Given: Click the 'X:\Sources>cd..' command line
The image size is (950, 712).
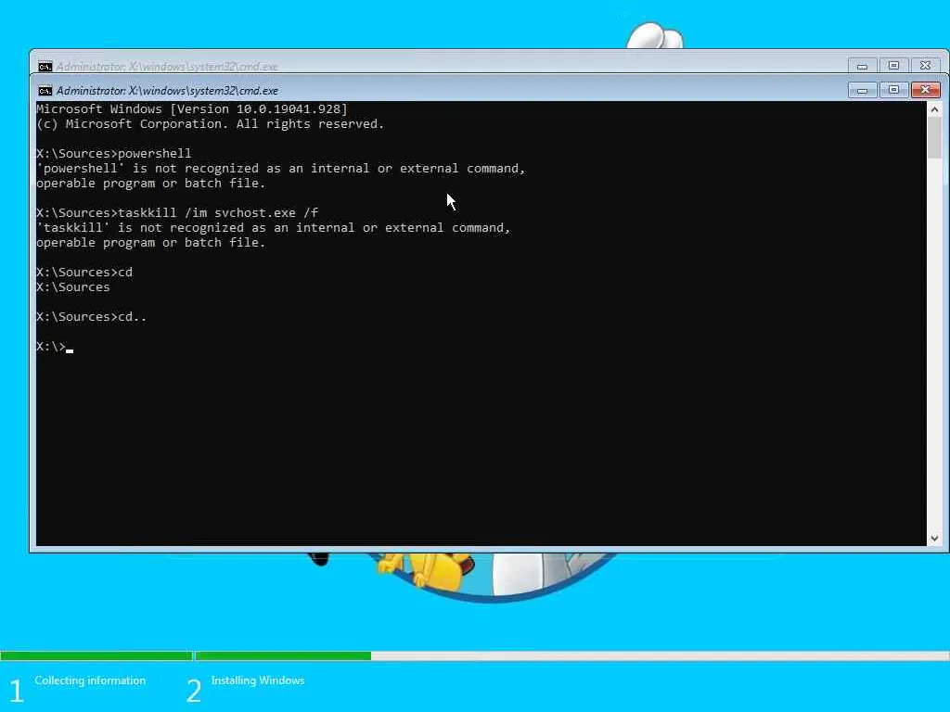Looking at the screenshot, I should click(x=92, y=317).
